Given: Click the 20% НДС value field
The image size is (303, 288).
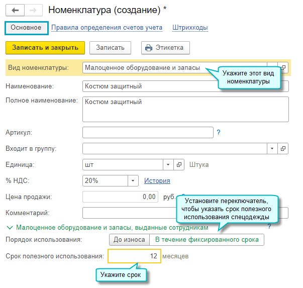Looking at the screenshot, I should (105, 181).
